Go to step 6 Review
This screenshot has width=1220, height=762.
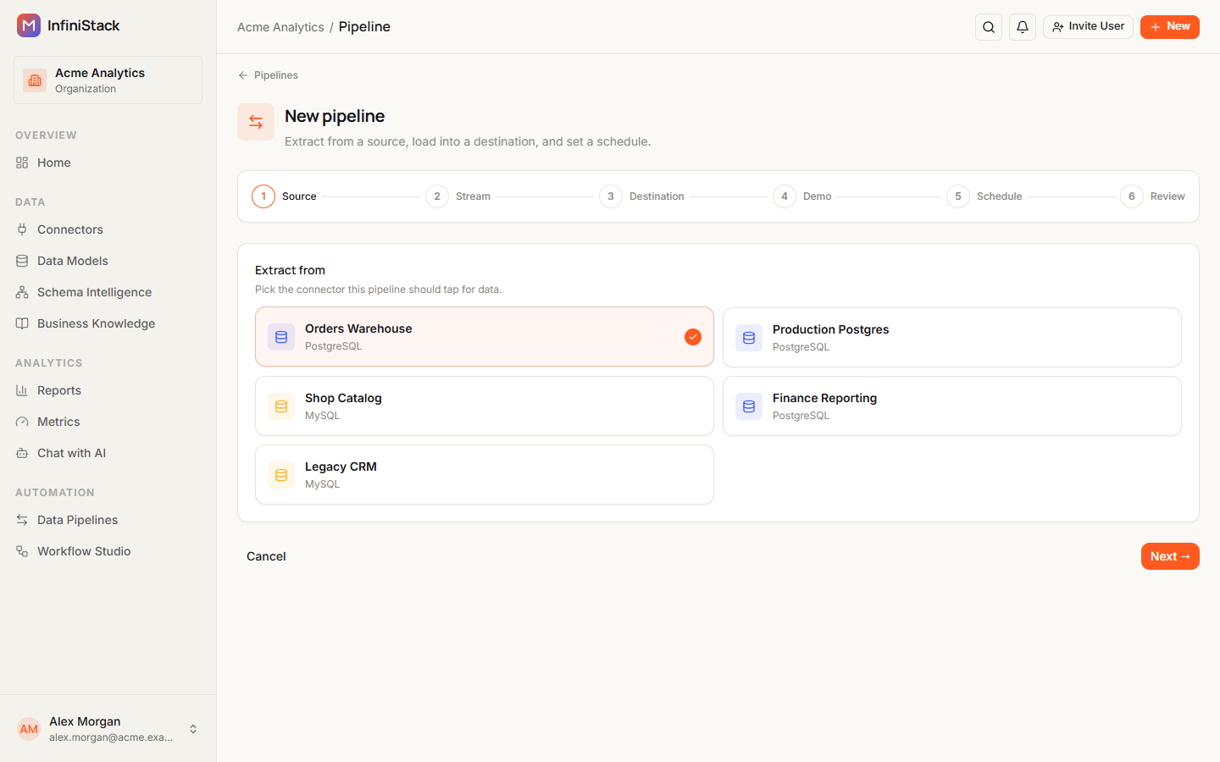pyautogui.click(x=1152, y=196)
